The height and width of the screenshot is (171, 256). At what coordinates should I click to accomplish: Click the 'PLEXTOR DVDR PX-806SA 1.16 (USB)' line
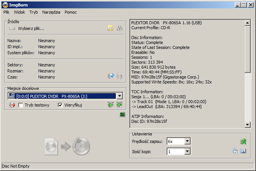tap(167, 23)
